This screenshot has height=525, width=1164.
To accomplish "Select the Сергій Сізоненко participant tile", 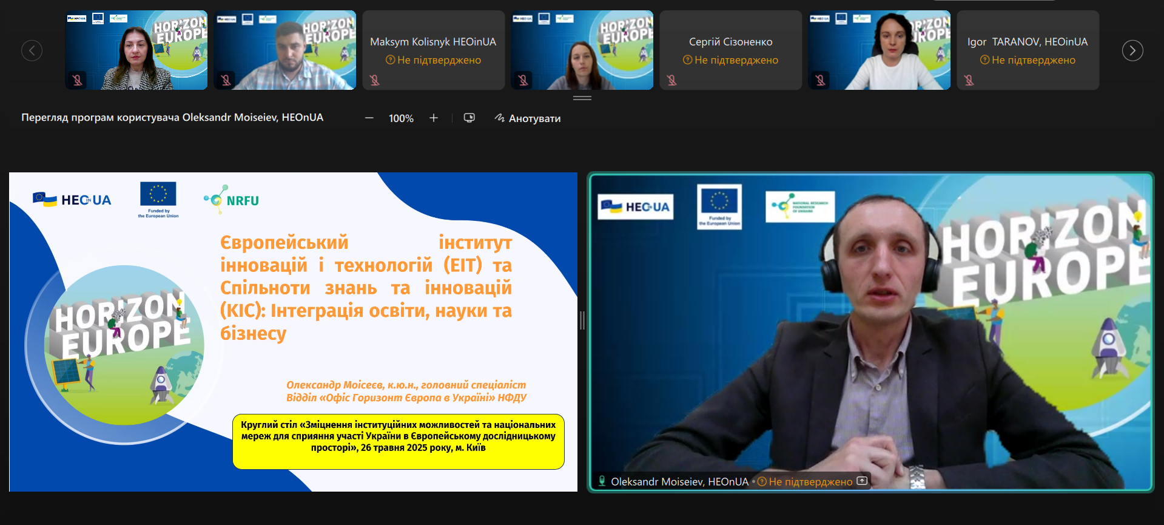I will coord(731,50).
